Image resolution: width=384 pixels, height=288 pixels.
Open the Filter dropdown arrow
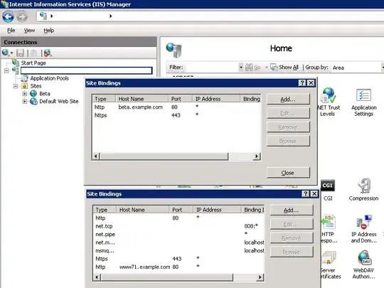pos(241,68)
